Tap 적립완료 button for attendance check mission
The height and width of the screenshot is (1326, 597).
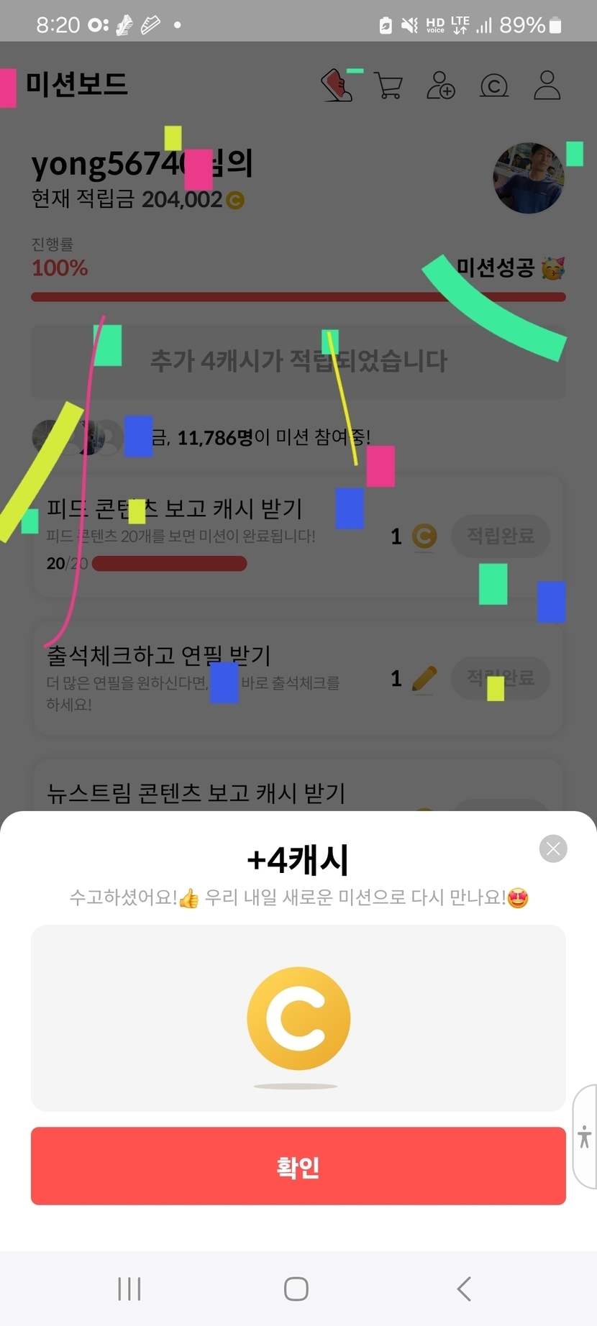click(x=501, y=677)
